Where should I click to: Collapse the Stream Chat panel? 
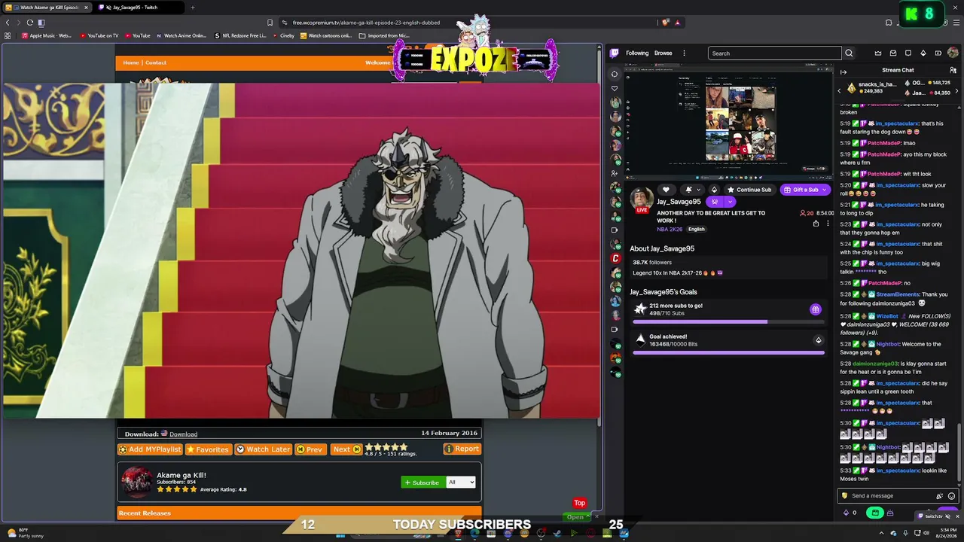[843, 72]
